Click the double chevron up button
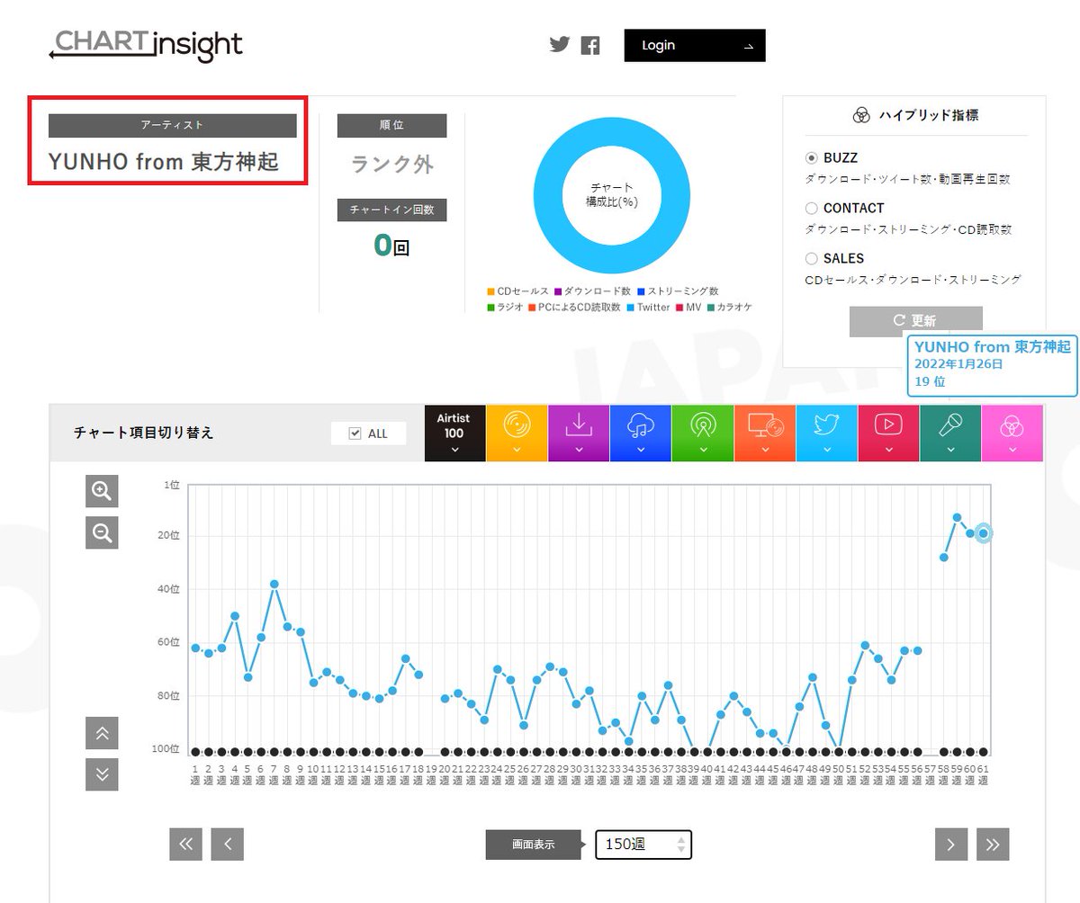The image size is (1080, 903). (x=102, y=733)
